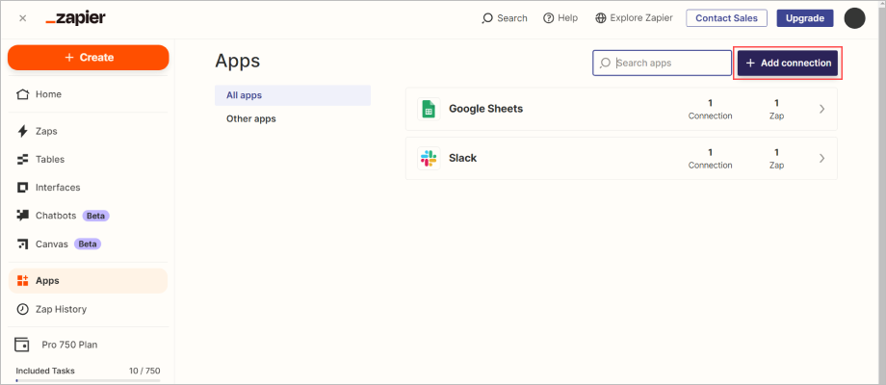Click the 10 / 750 tasks count

144,371
